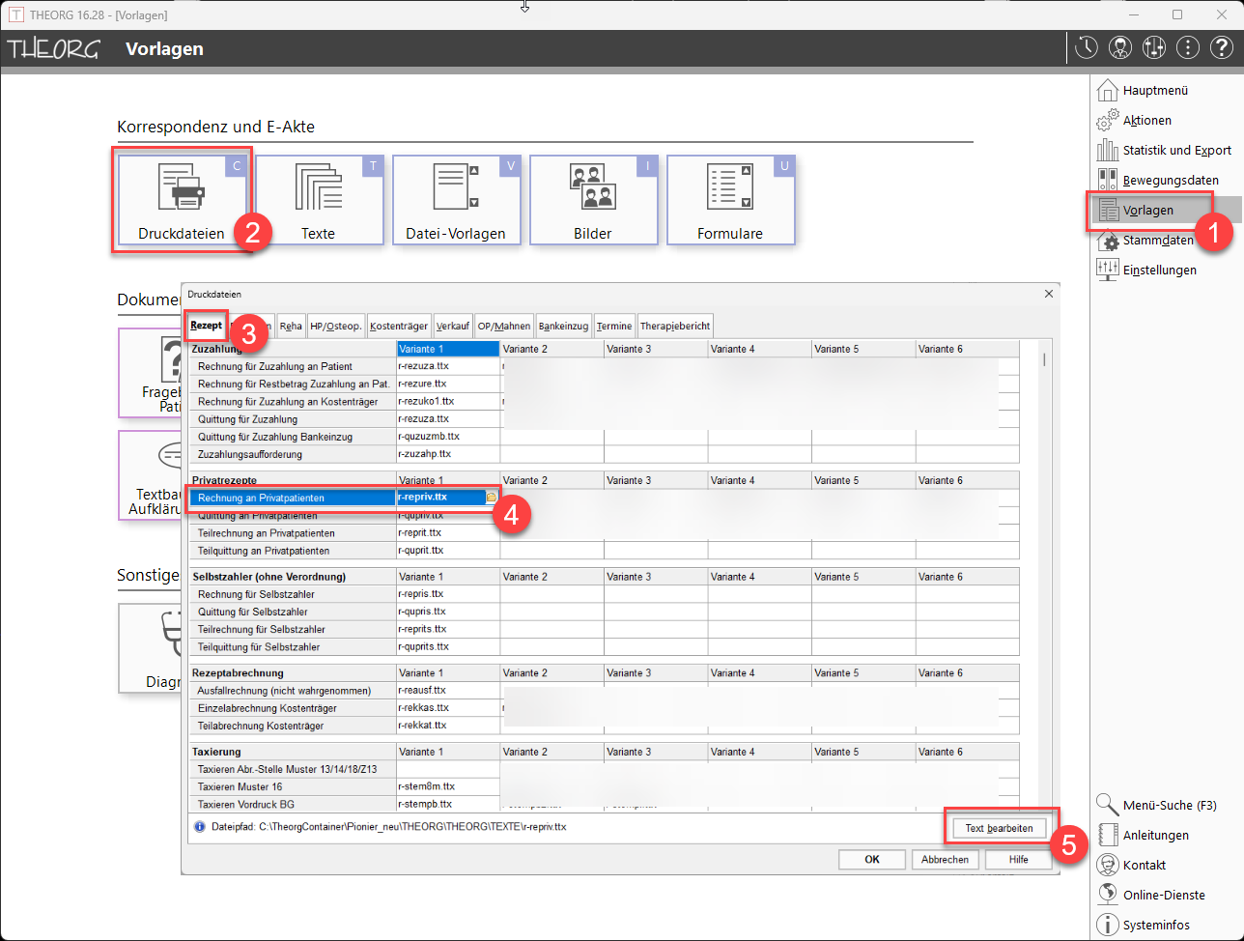1244x941 pixels.
Task: Switch to the Therapiebericht tab
Action: tap(675, 327)
